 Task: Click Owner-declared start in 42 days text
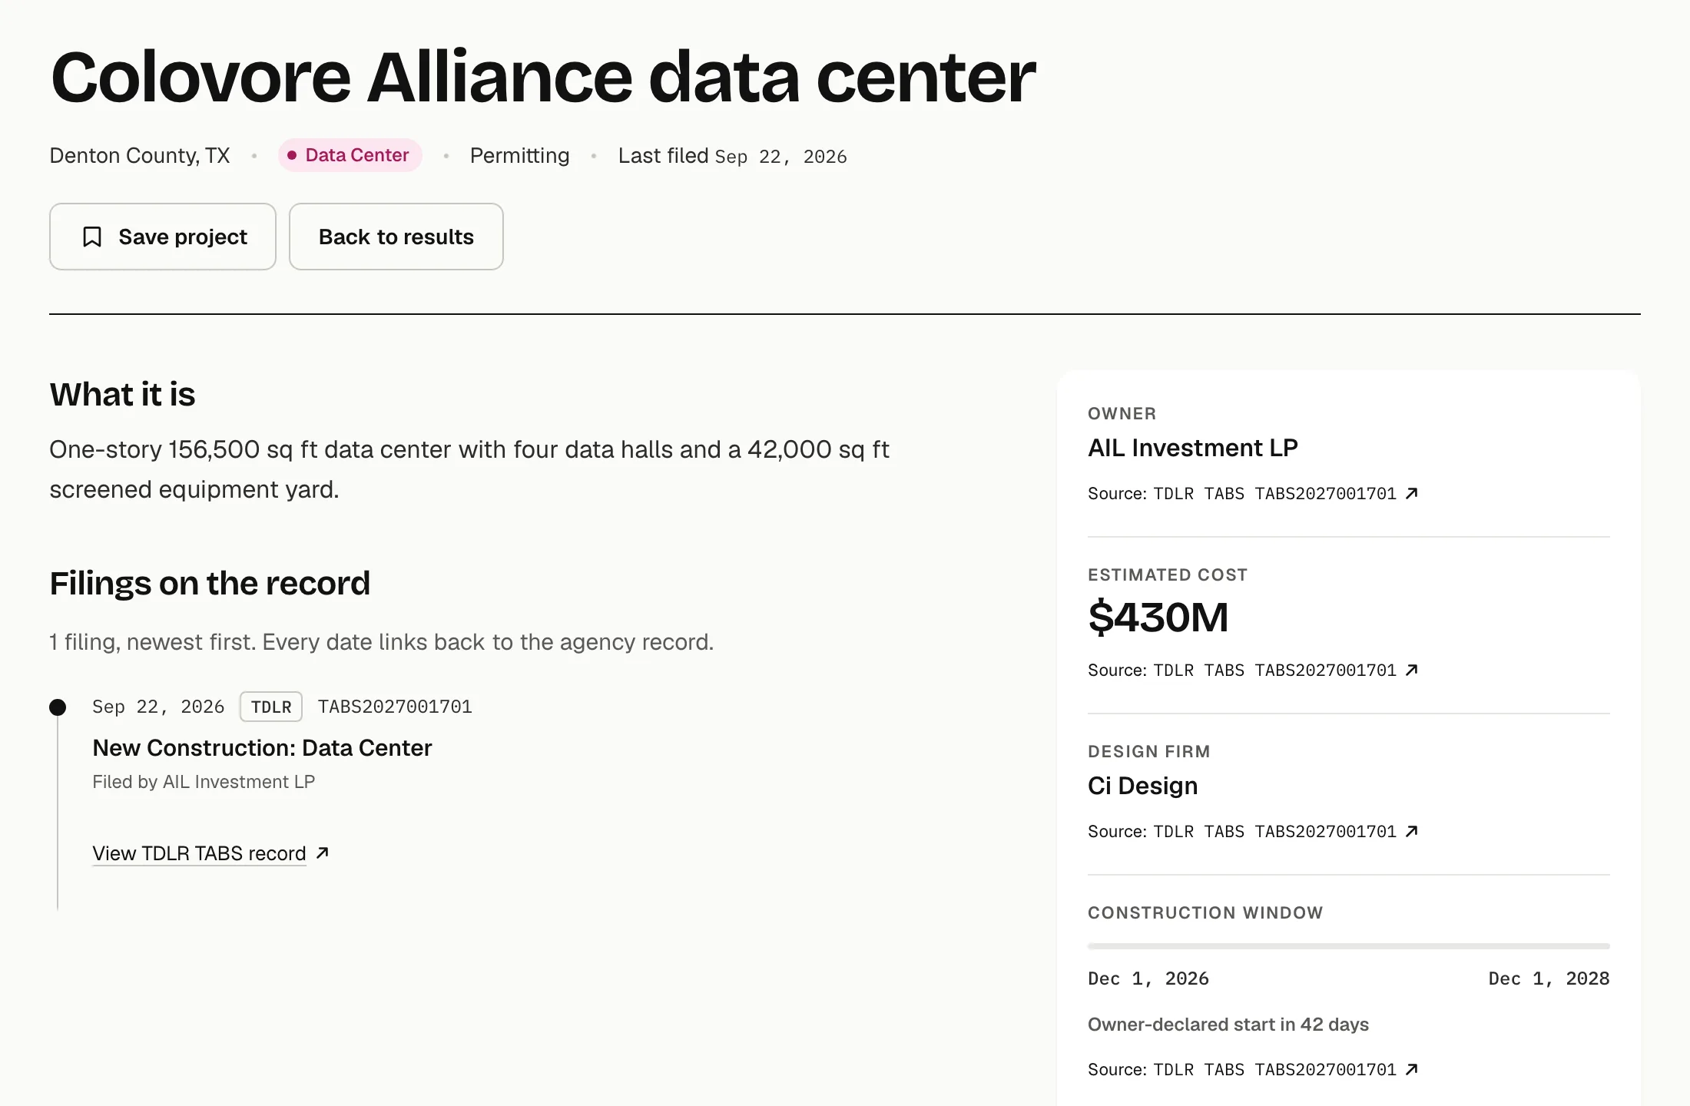1228,1025
